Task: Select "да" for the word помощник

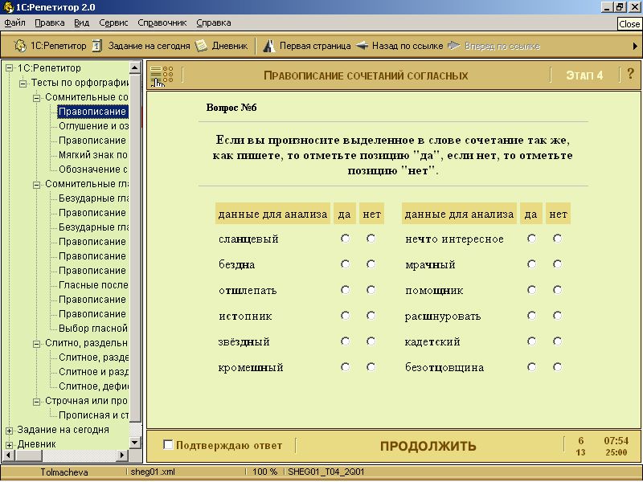Action: 532,290
